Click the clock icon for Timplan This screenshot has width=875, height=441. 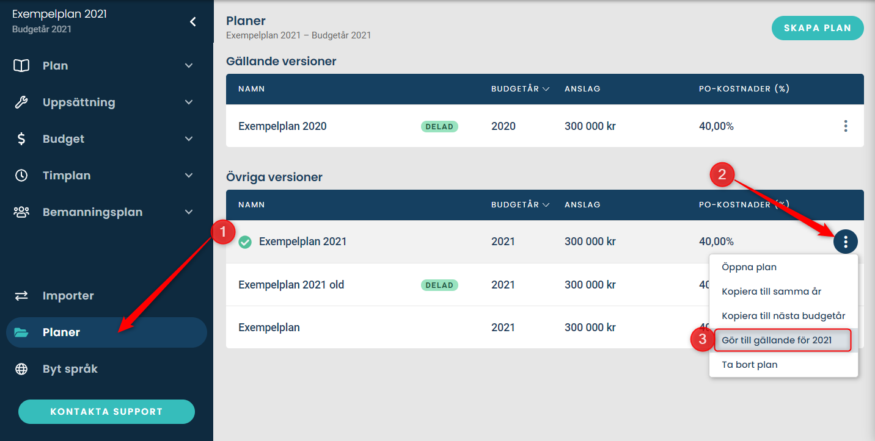tap(21, 176)
